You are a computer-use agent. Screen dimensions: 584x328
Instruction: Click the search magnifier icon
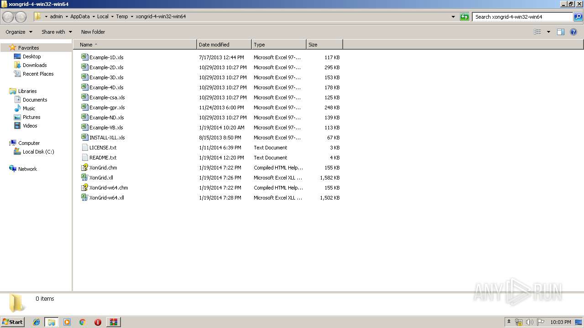tap(578, 17)
